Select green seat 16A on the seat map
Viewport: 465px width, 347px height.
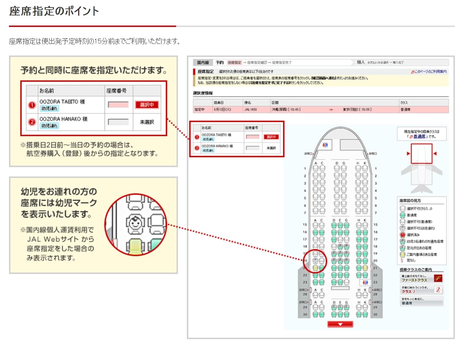315,232
